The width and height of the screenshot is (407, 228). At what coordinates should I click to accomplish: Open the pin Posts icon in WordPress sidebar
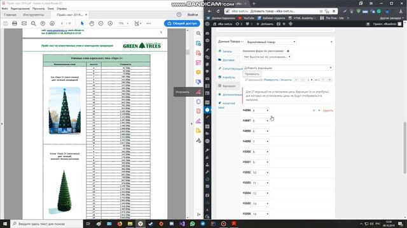207,50
